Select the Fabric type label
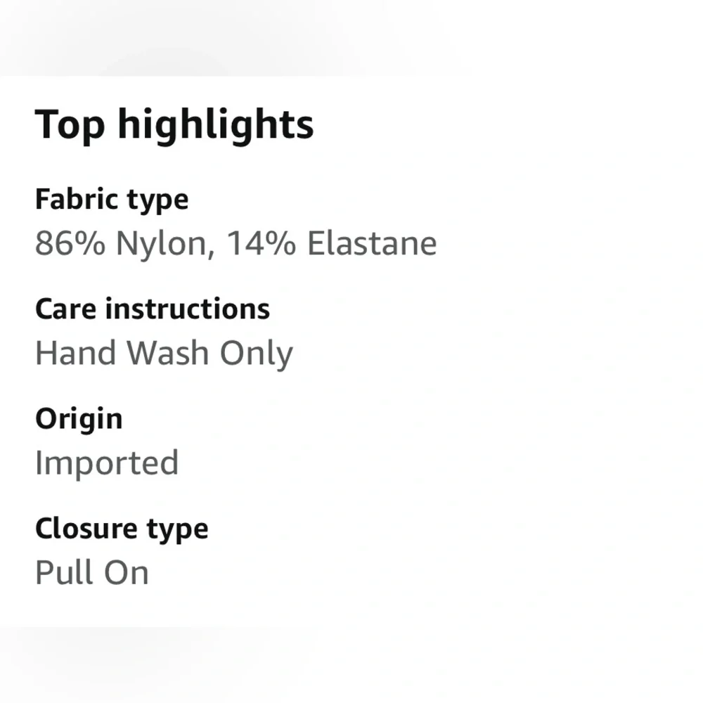 click(x=112, y=200)
